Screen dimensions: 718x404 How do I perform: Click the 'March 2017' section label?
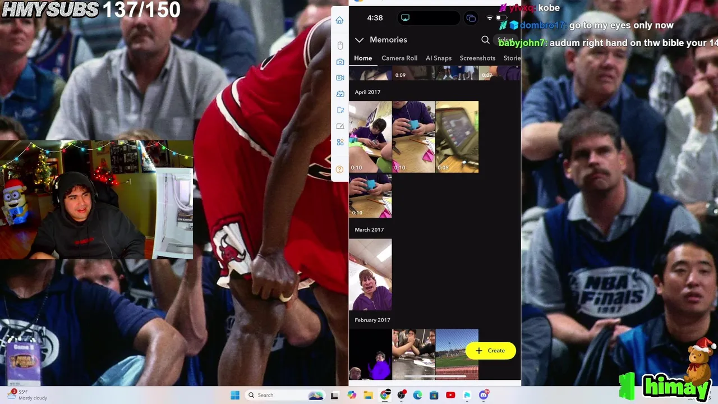(x=369, y=229)
